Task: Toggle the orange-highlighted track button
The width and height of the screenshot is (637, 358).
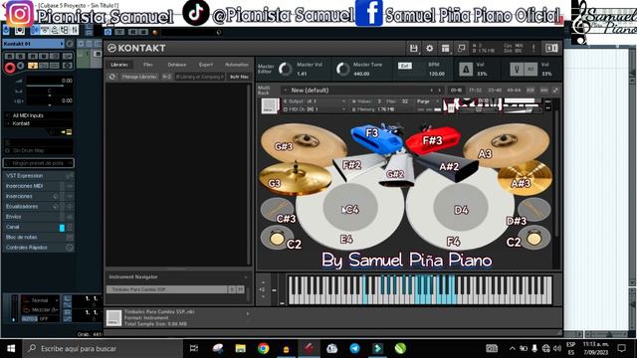Action: pos(33,66)
